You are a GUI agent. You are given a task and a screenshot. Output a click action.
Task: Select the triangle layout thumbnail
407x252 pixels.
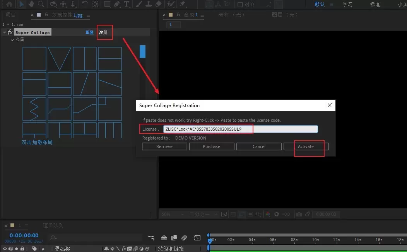tap(60, 59)
